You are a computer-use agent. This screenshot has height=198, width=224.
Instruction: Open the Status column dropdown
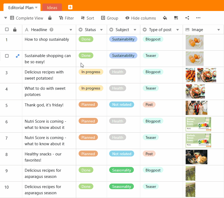tap(101, 29)
